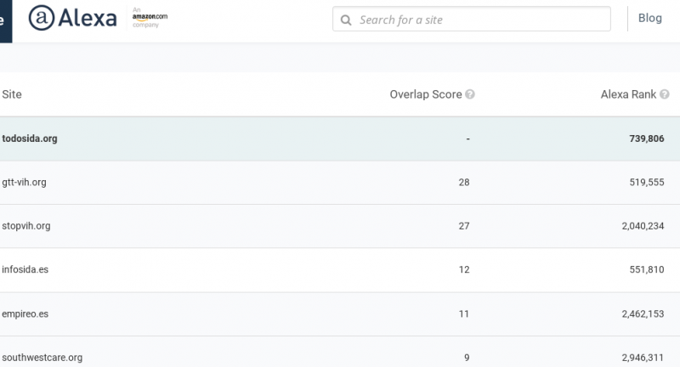Open the southwestcare.org site entry
The image size is (680, 367).
point(42,358)
